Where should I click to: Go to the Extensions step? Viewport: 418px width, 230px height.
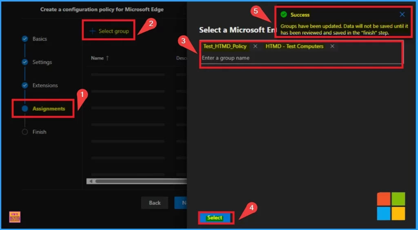45,85
